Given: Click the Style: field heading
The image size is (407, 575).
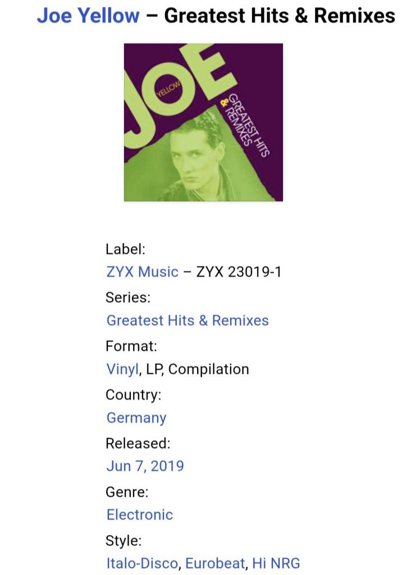Looking at the screenshot, I should pyautogui.click(x=124, y=541).
